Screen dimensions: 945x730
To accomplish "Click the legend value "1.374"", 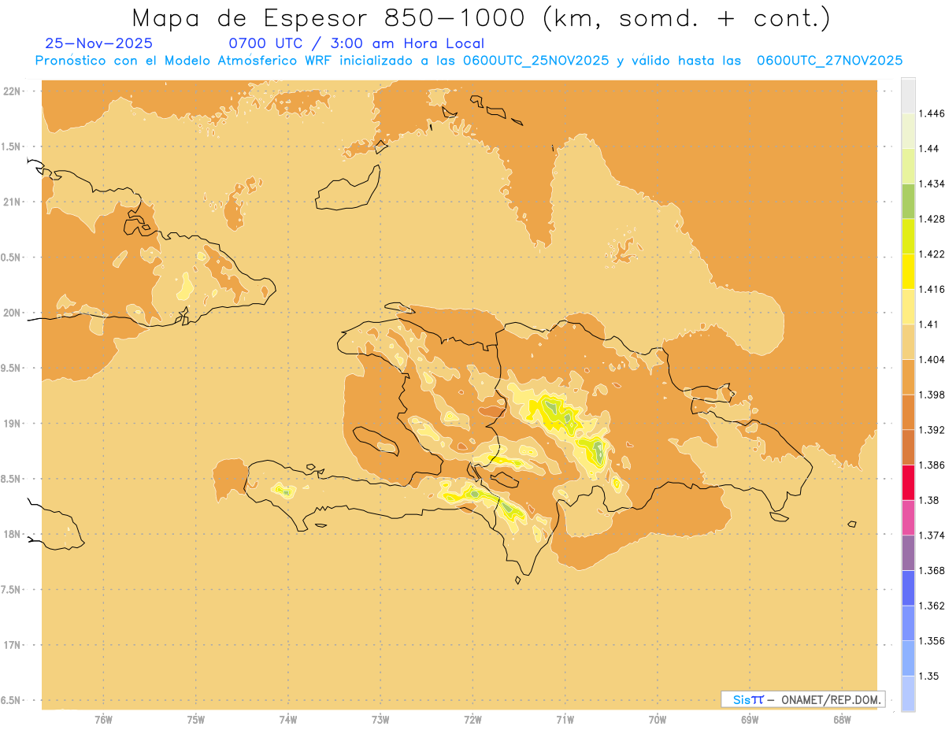I will 932,535.
